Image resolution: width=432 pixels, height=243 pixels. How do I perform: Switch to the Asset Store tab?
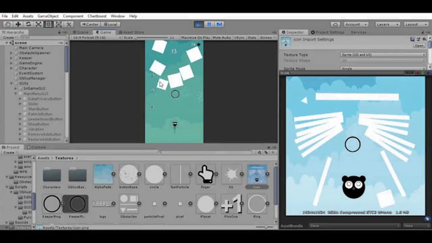click(131, 32)
